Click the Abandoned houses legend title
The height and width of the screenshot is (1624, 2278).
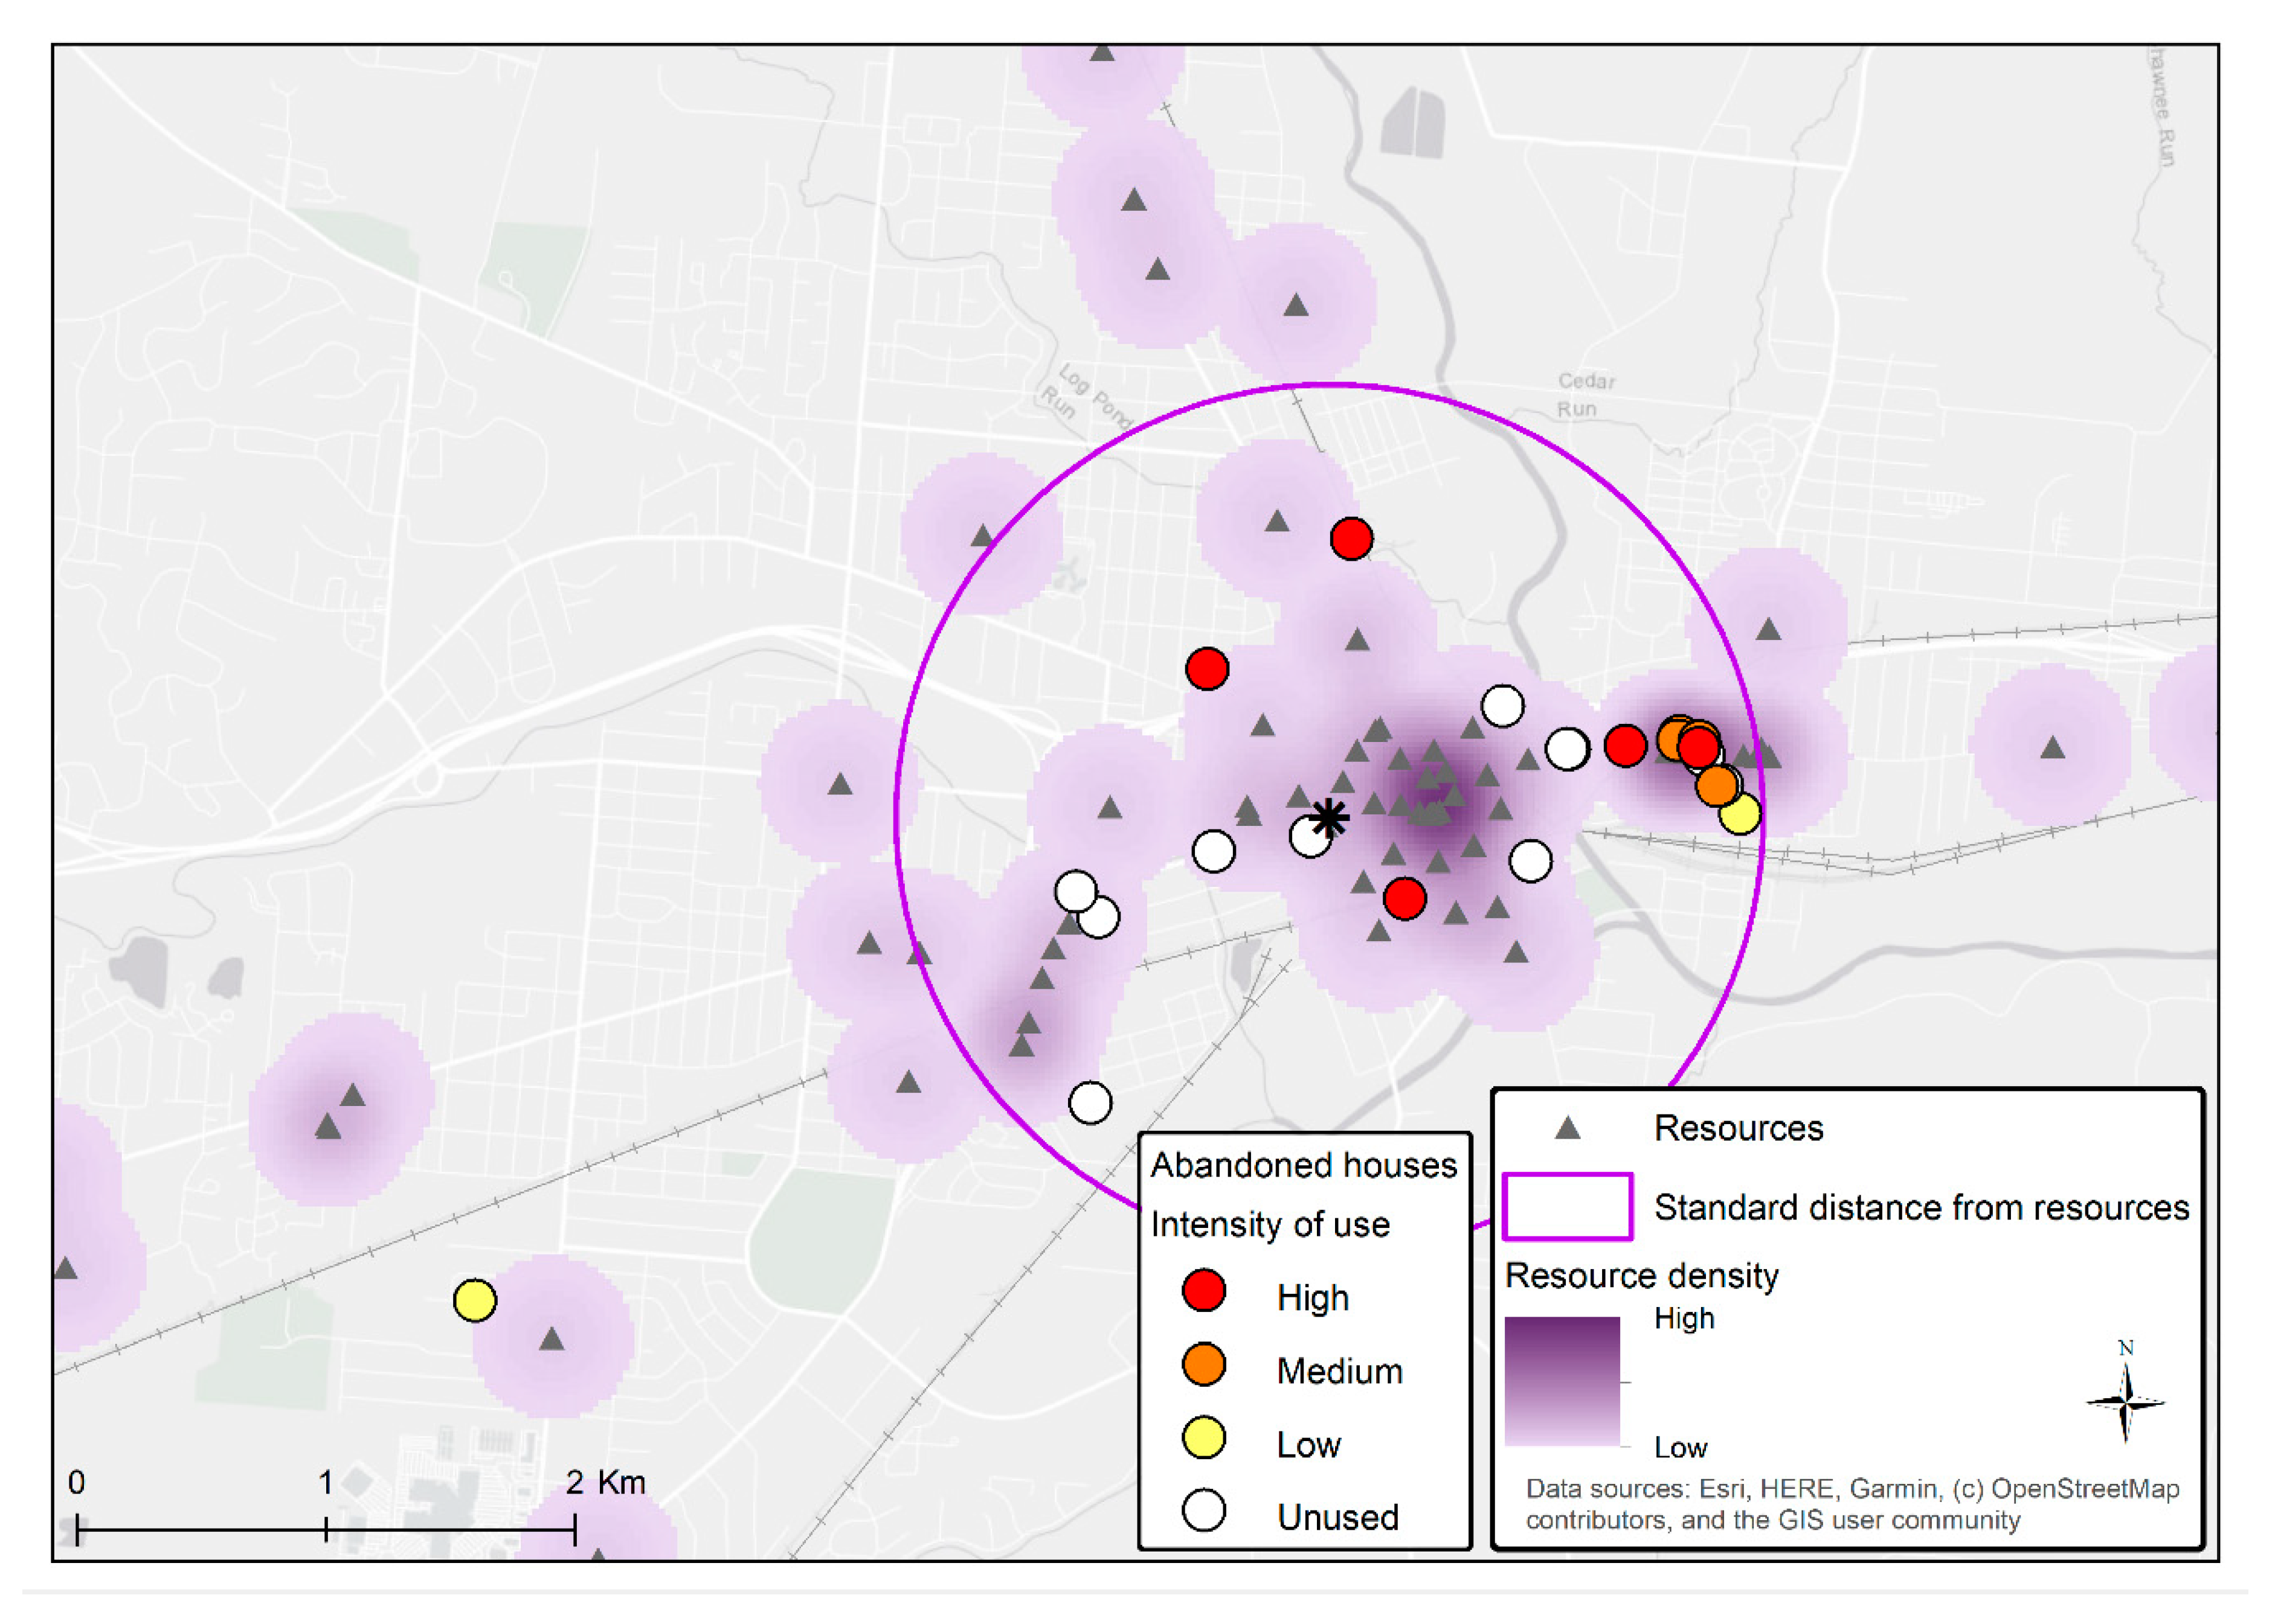1304,1165
